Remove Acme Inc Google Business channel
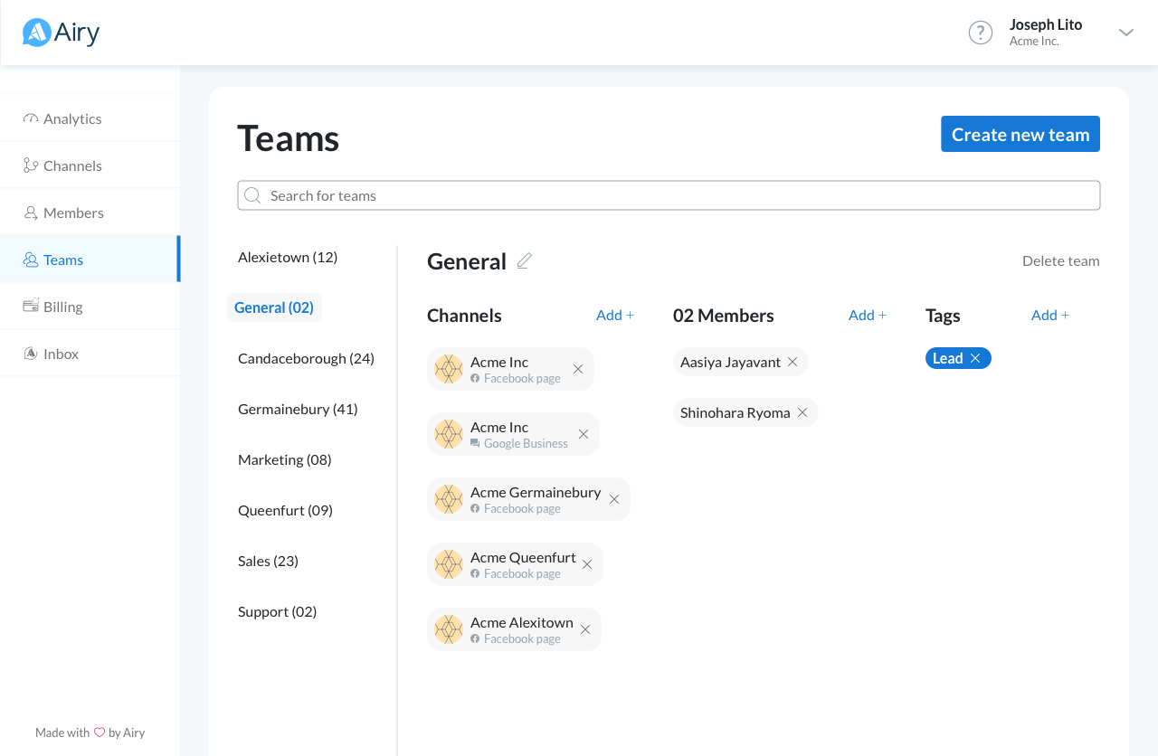1158x756 pixels. pyautogui.click(x=584, y=434)
